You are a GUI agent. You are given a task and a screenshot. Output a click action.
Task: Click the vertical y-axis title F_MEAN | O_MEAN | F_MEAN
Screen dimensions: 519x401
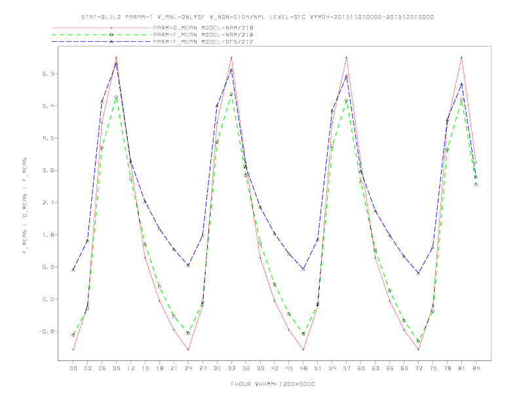[25, 206]
